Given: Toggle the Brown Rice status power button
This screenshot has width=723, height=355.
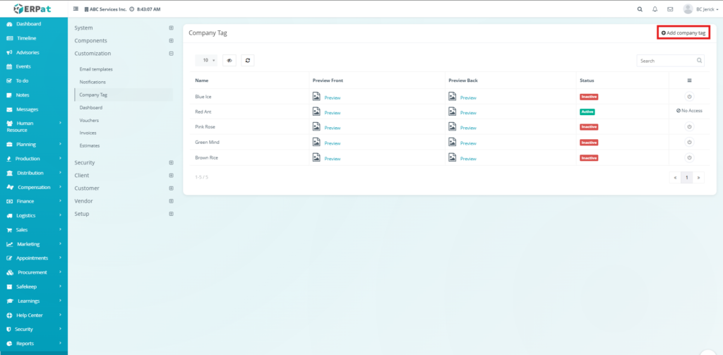Looking at the screenshot, I should click(689, 158).
